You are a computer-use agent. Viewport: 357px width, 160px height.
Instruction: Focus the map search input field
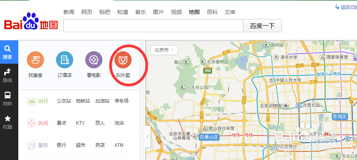click(x=153, y=26)
